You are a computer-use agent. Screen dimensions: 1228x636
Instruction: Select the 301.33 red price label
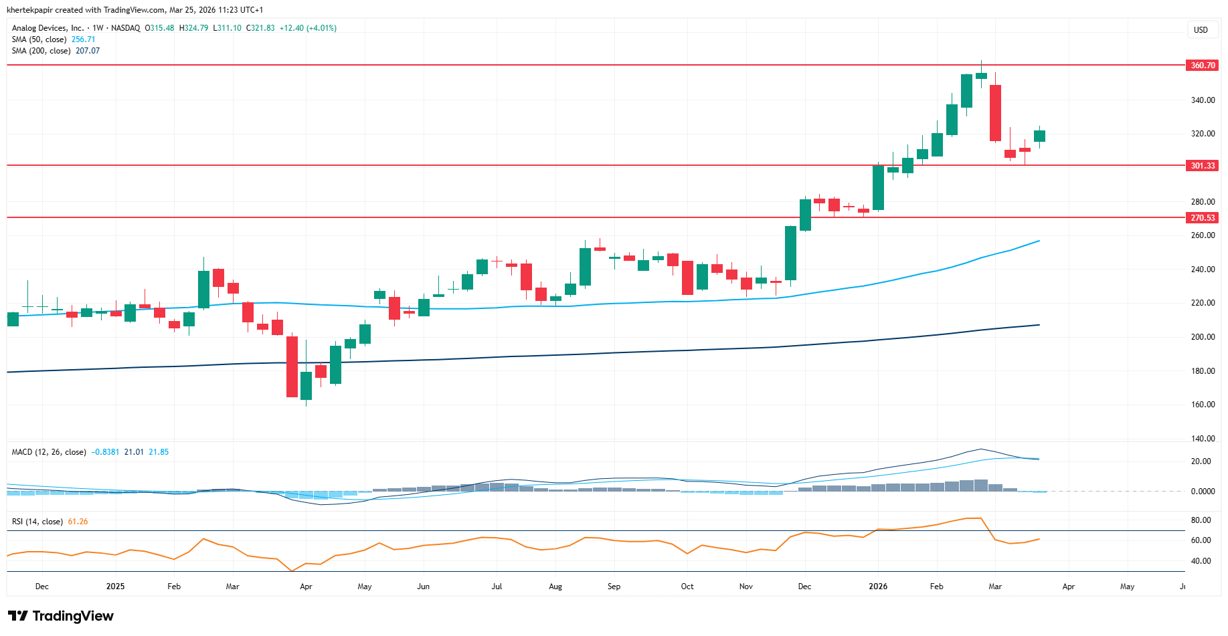(1202, 166)
